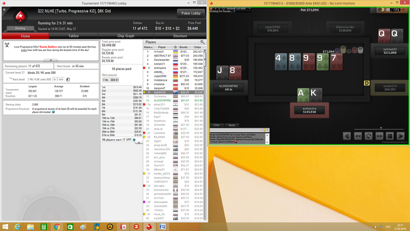Click the orange HUD menu icon

[211, 9]
